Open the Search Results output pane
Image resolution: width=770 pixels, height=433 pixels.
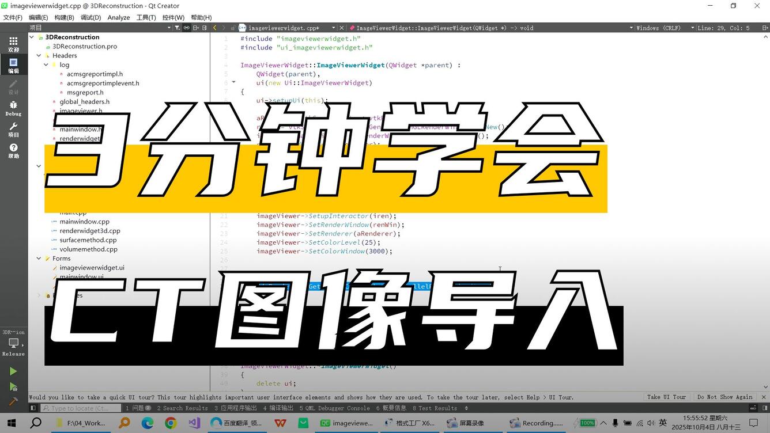tap(182, 408)
